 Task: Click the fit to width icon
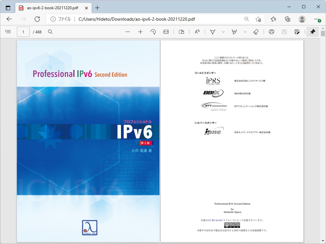[x=166, y=32]
